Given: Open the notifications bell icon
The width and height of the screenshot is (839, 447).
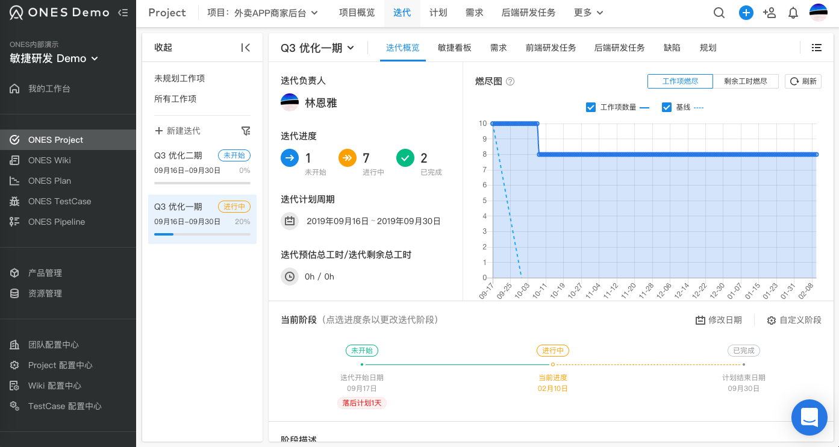Looking at the screenshot, I should pos(793,13).
